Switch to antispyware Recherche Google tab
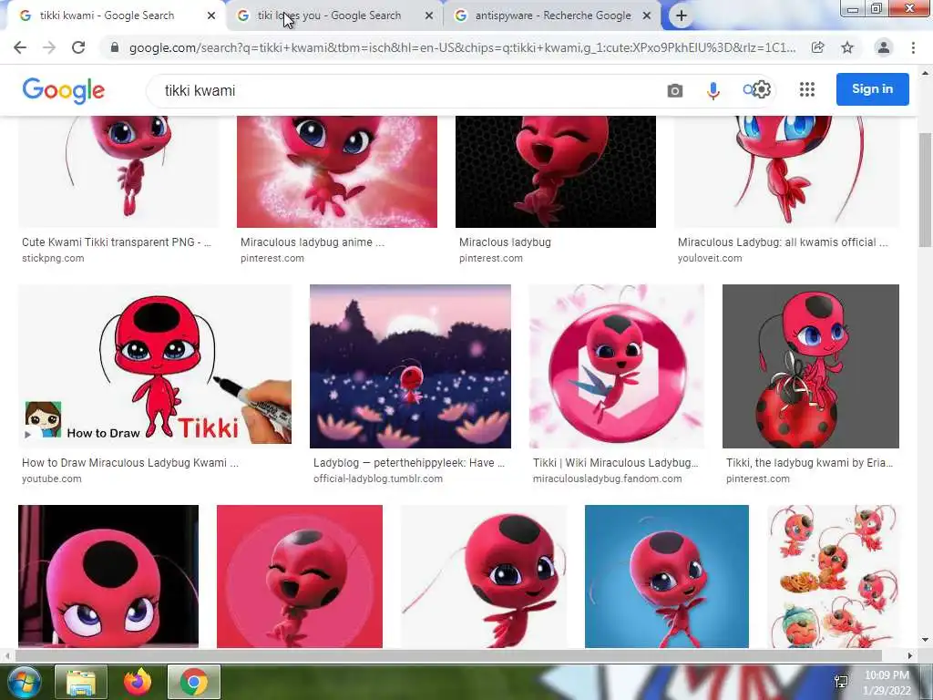This screenshot has width=933, height=700. 553,15
